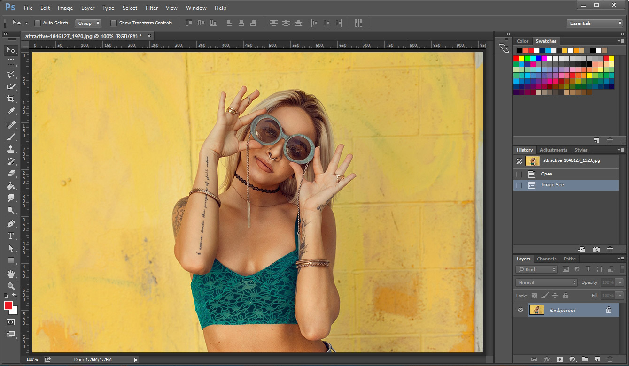Select the Clone Stamp tool
The width and height of the screenshot is (629, 366).
coord(11,149)
